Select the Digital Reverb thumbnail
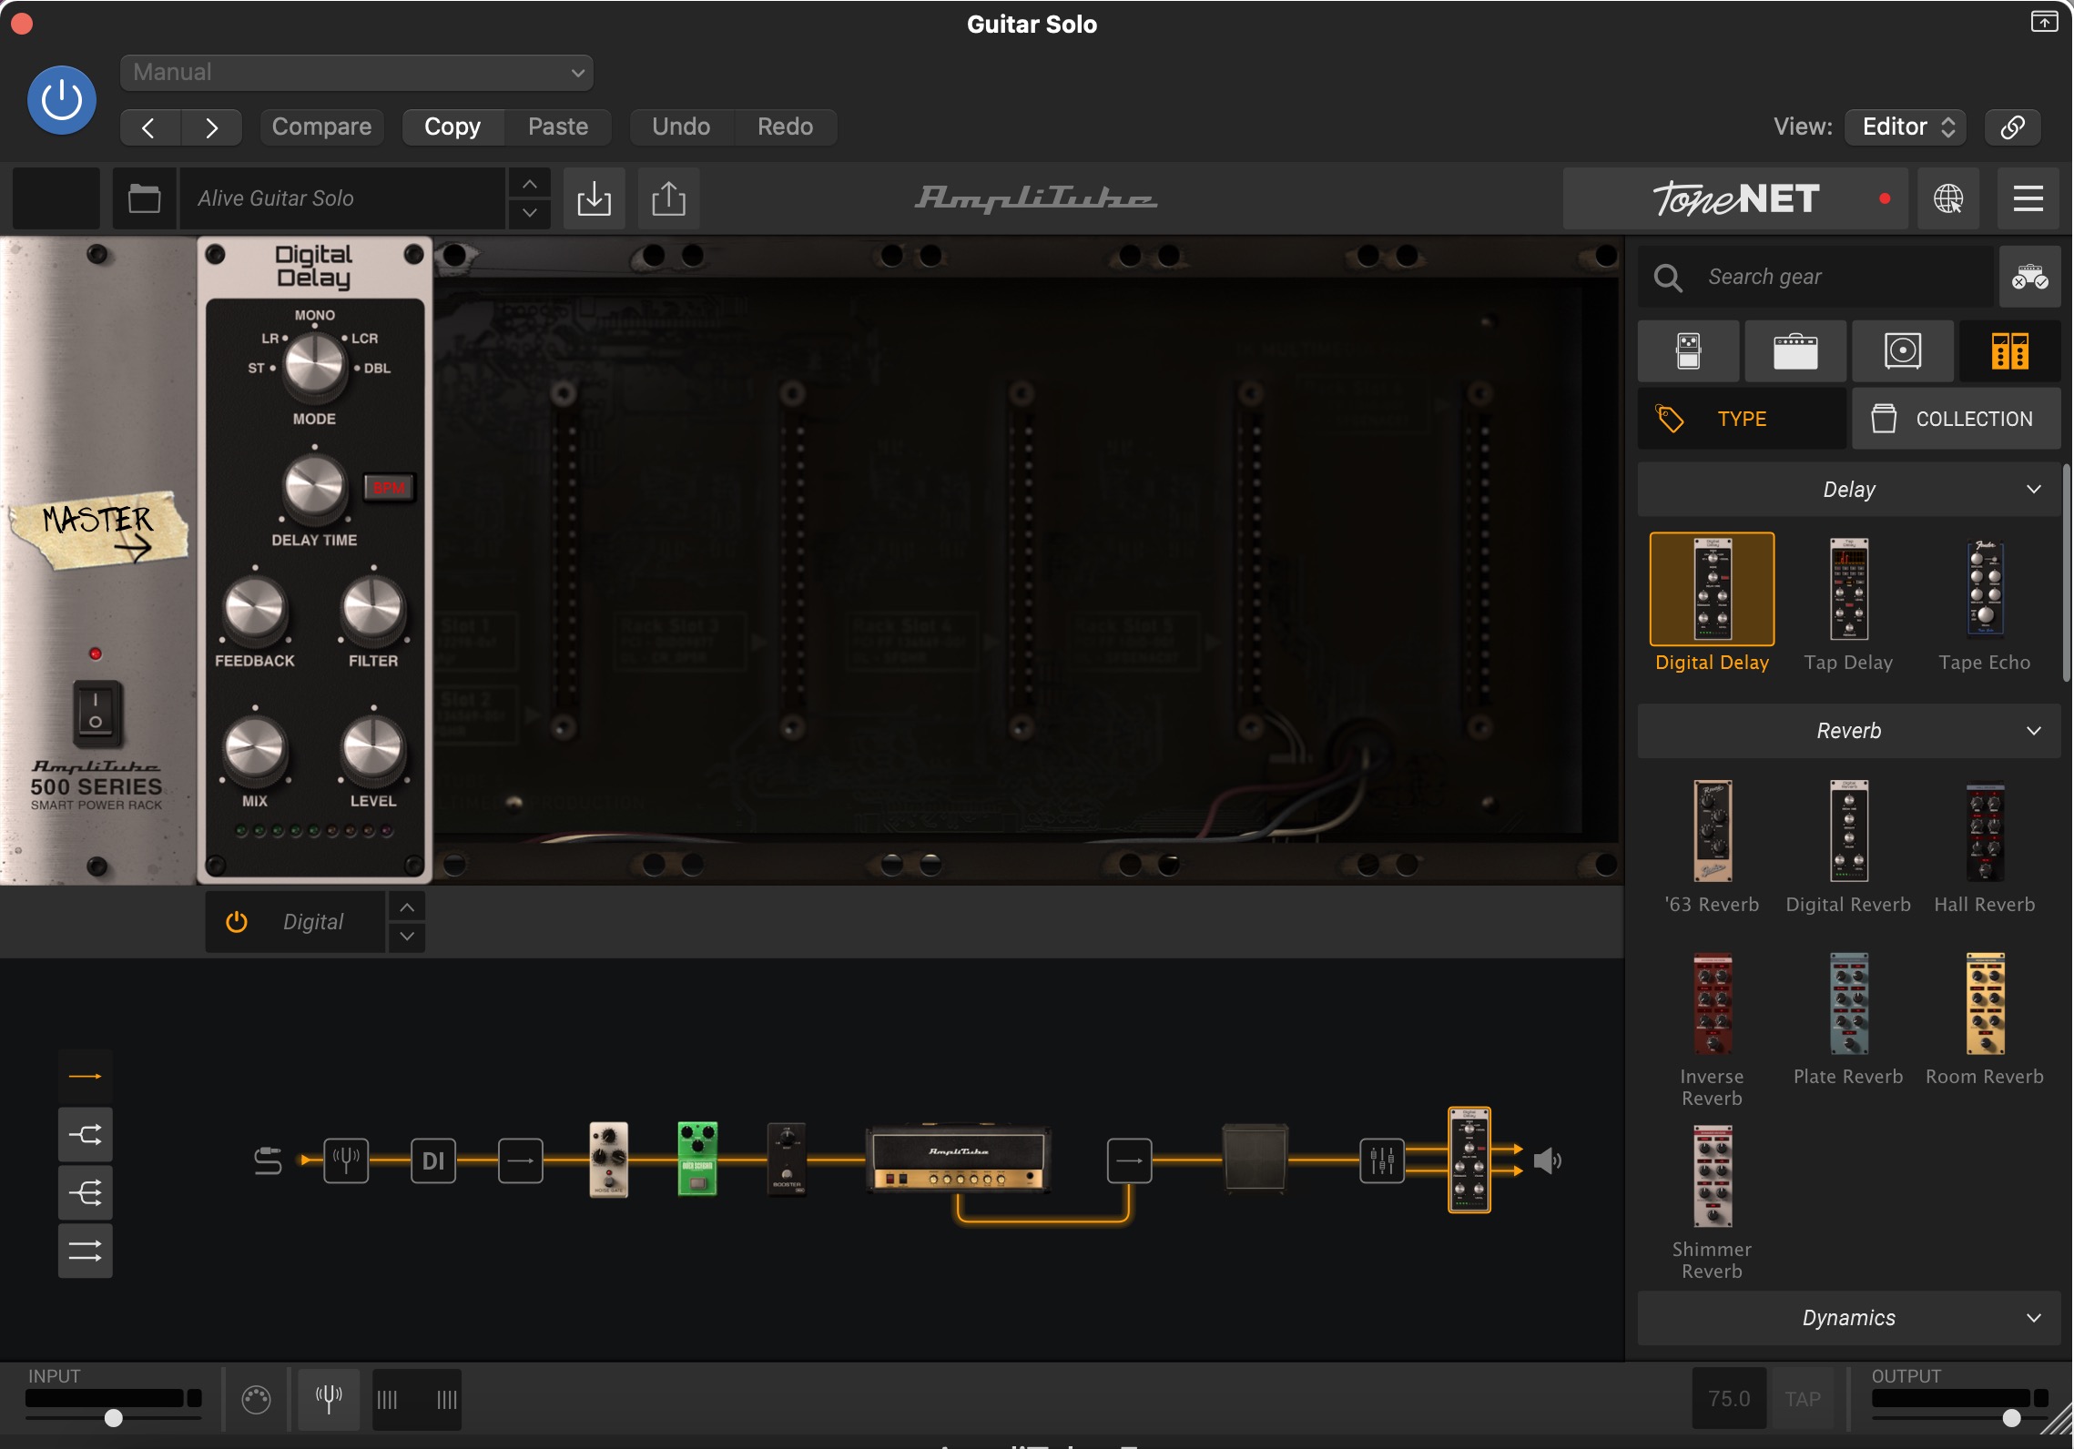 1848,831
